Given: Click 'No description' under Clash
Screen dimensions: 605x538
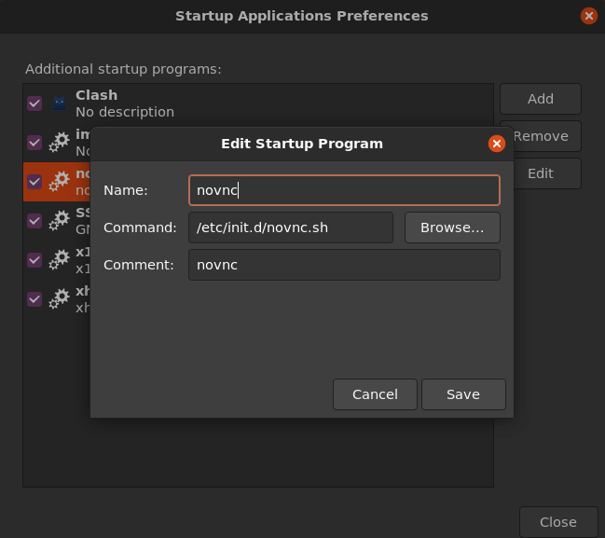Looking at the screenshot, I should tap(125, 112).
